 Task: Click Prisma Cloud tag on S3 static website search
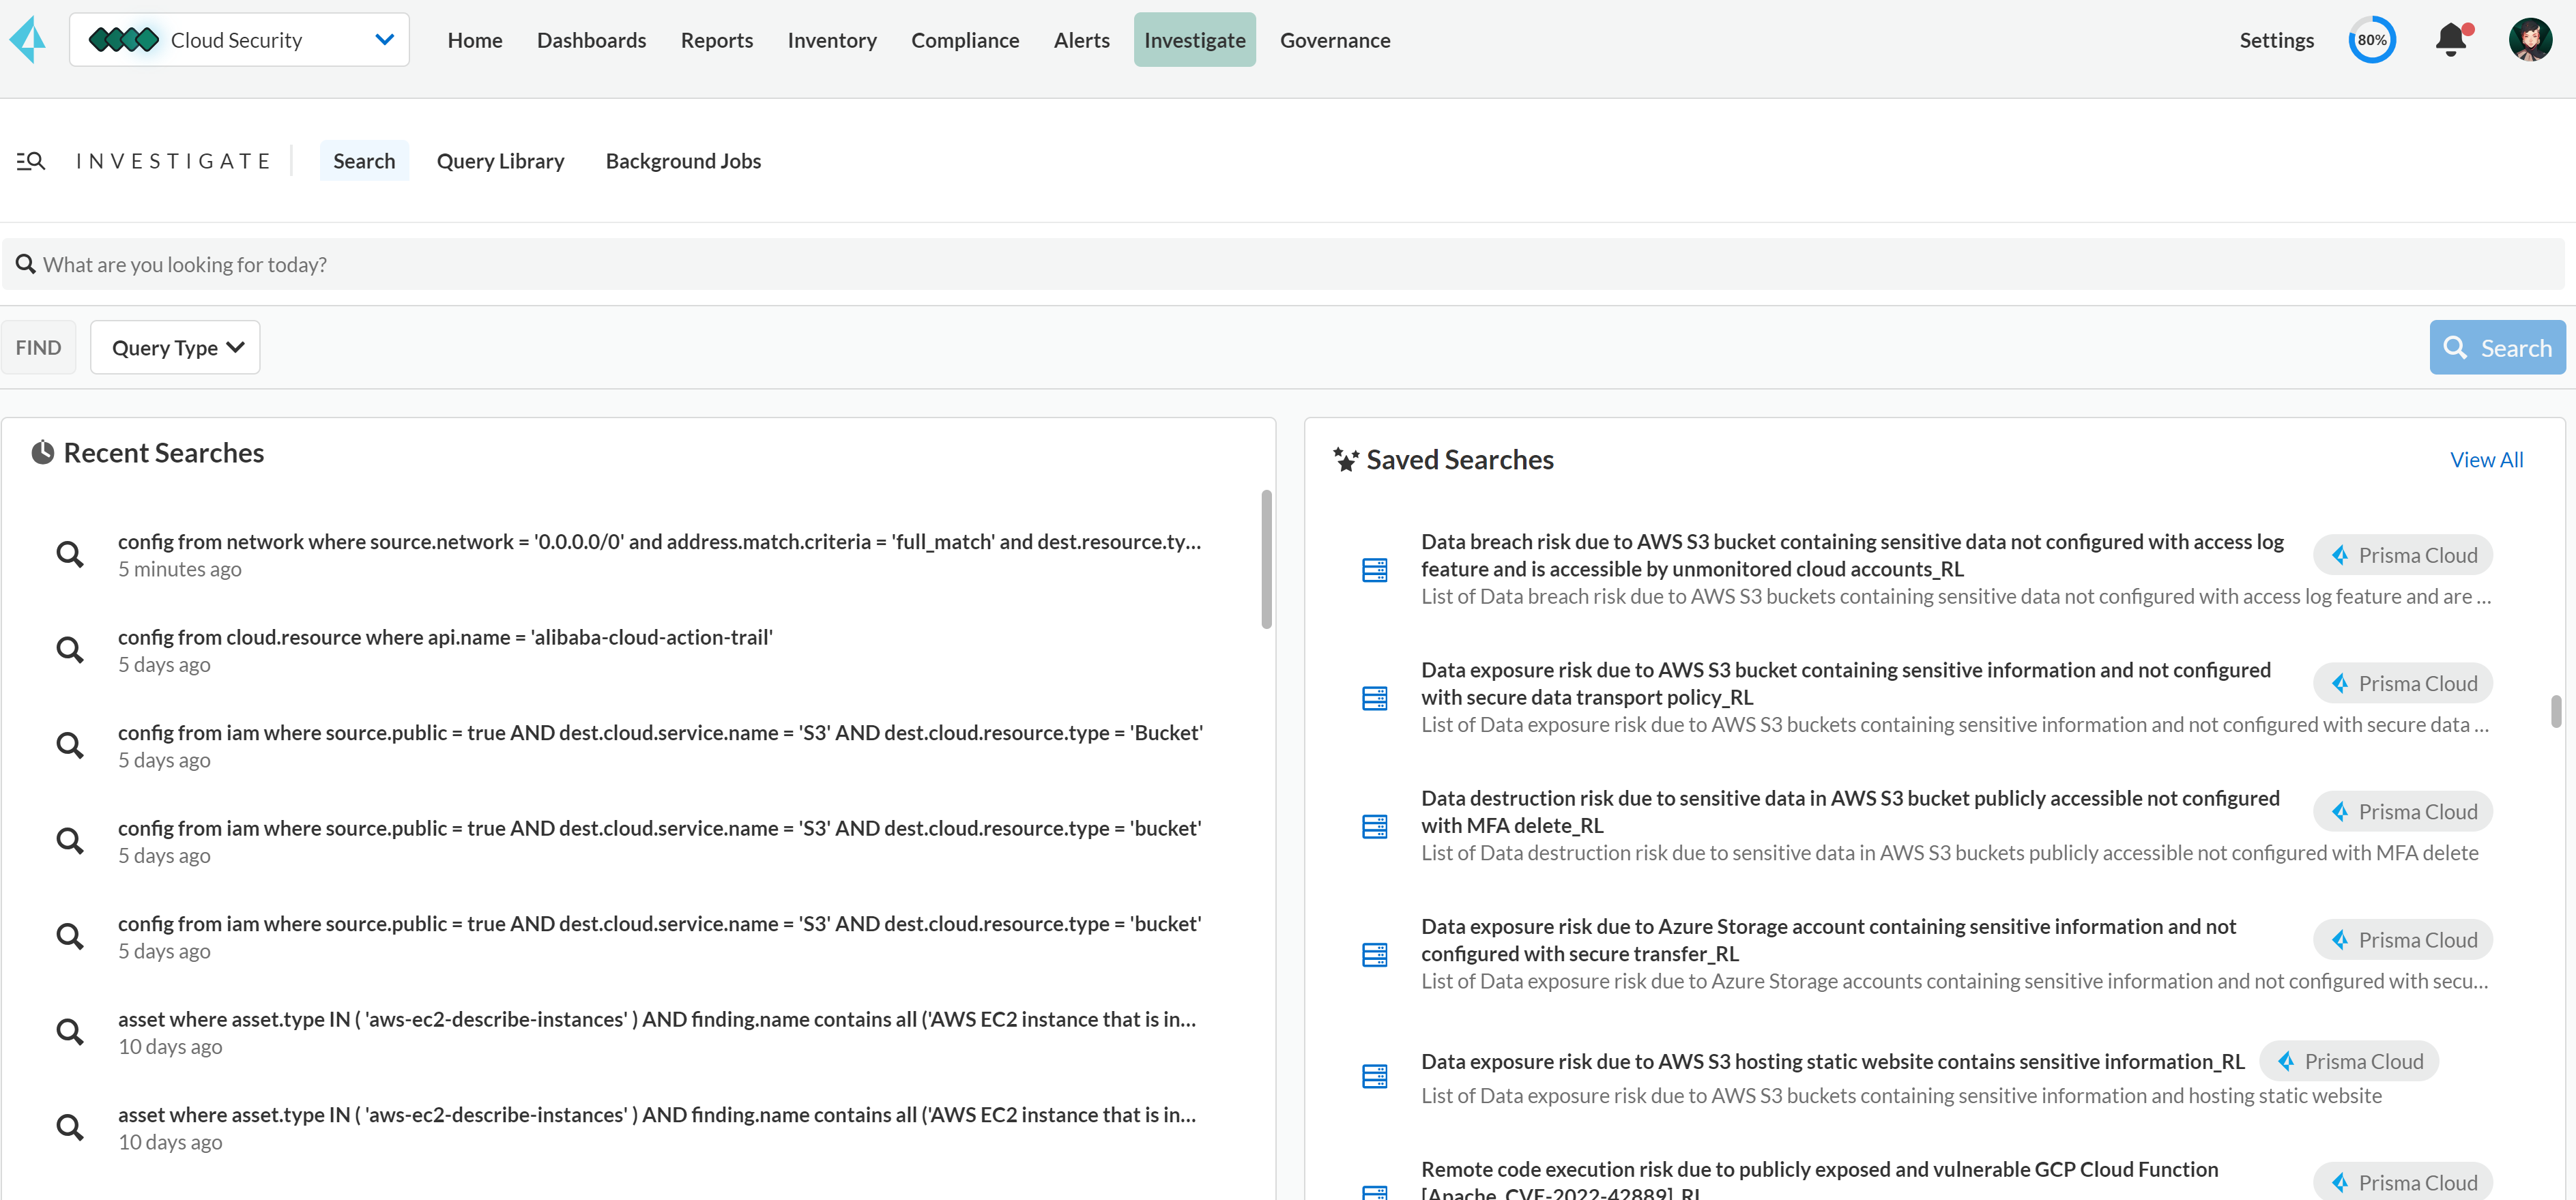pyautogui.click(x=2349, y=1062)
